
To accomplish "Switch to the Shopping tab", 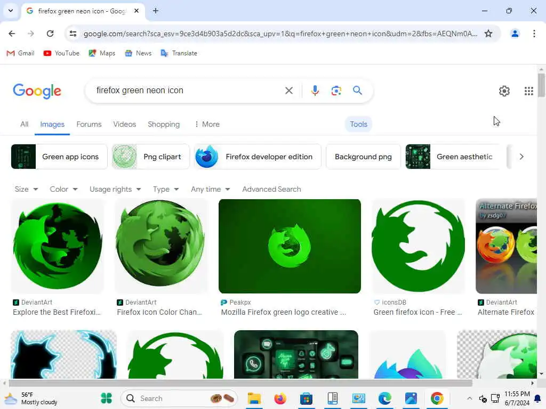I will pos(164,124).
